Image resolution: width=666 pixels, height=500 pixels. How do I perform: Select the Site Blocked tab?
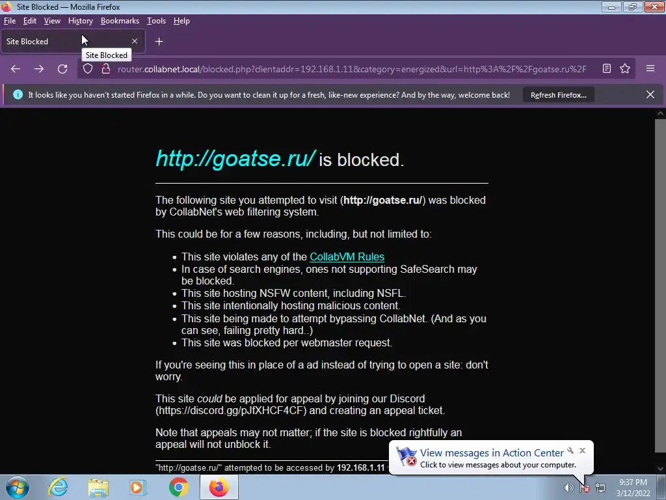click(x=73, y=41)
